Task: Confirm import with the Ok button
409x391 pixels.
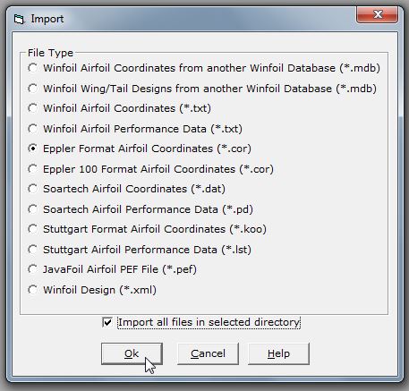Action: 132,353
